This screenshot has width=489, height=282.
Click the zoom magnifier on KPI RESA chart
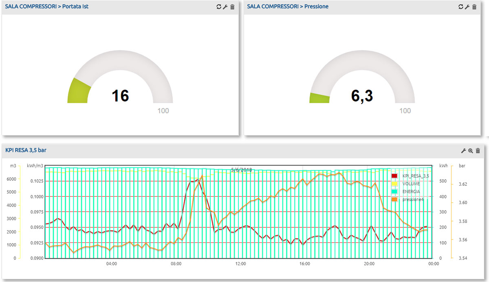(x=470, y=151)
